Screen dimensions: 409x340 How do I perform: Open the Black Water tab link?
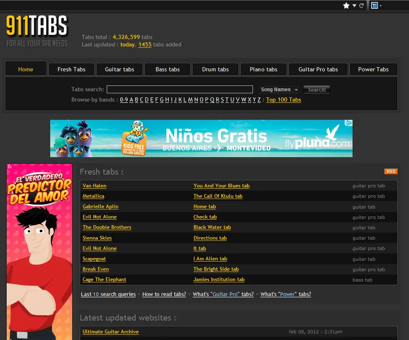pyautogui.click(x=212, y=227)
